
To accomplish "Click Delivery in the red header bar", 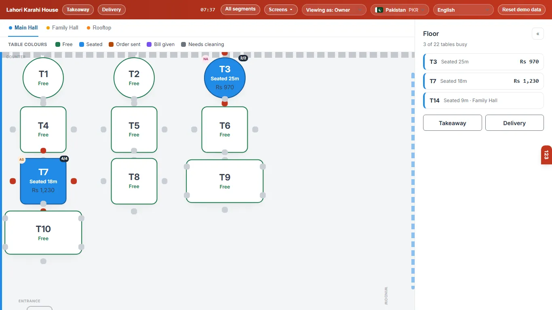I will click(x=112, y=10).
